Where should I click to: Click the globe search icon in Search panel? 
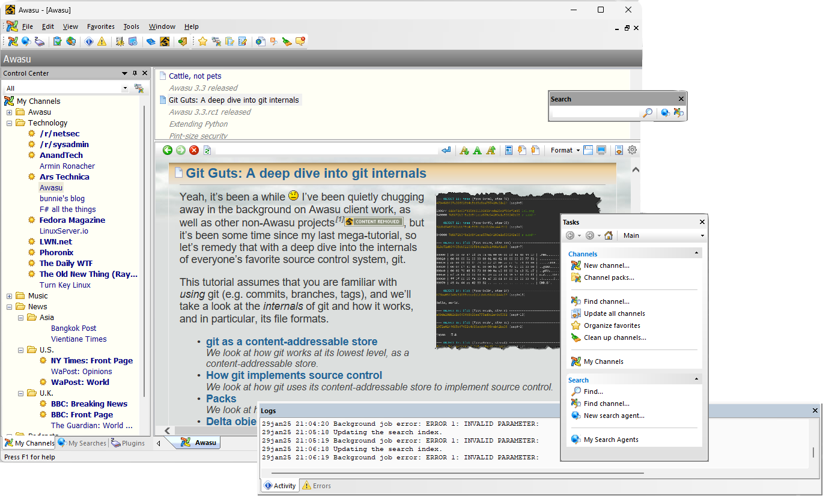[665, 112]
